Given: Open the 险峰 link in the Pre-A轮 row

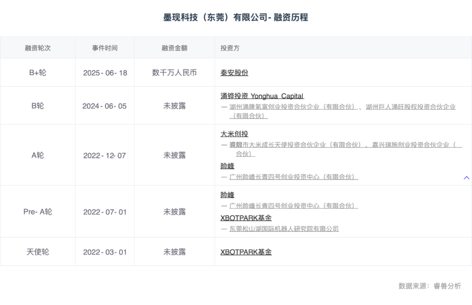Looking at the screenshot, I should pyautogui.click(x=227, y=195).
